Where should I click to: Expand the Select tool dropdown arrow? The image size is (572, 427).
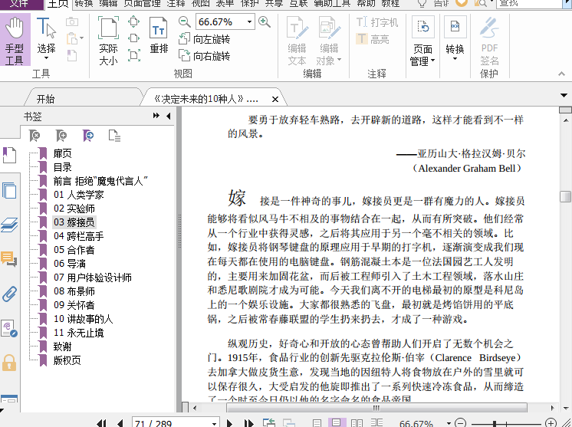click(x=46, y=58)
